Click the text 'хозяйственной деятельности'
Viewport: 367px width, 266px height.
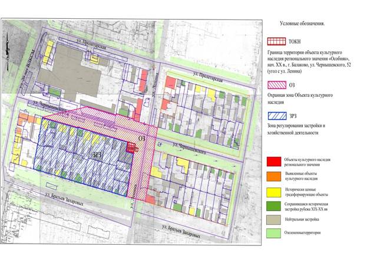pos(293,133)
